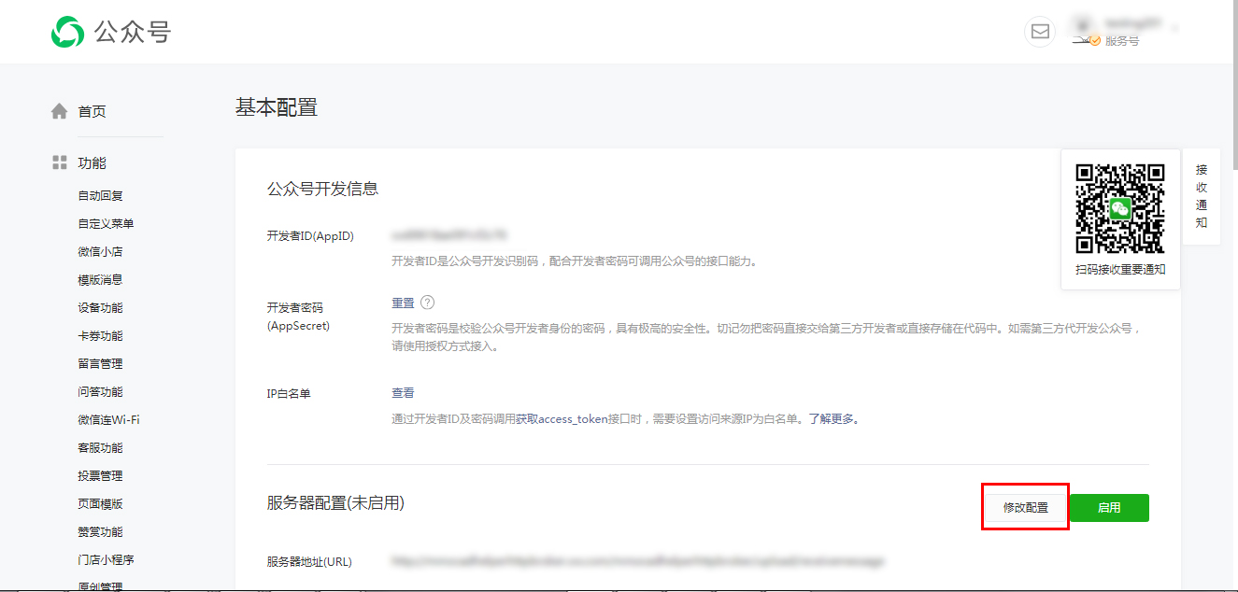The height and width of the screenshot is (592, 1238).
Task: Open the help question mark beside 重置
Action: pyautogui.click(x=426, y=303)
